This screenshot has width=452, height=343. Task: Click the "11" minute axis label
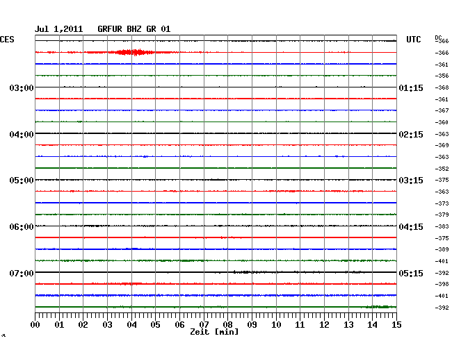tap(300, 324)
